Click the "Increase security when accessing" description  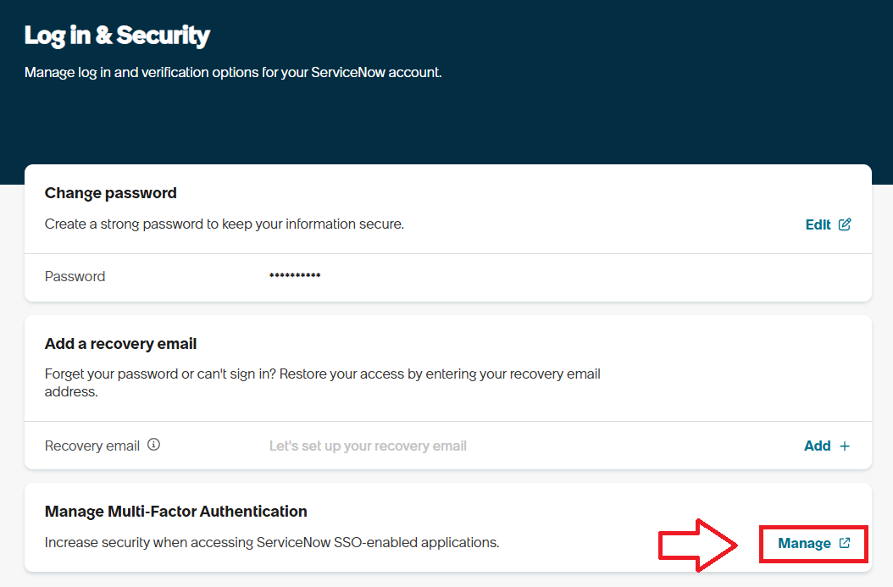pos(271,542)
